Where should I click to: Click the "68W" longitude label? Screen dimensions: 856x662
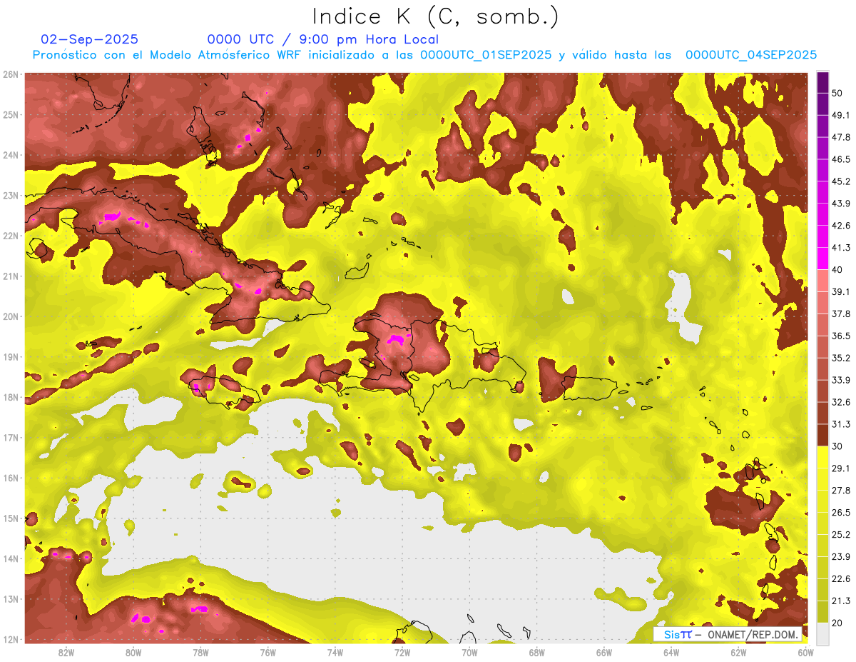click(x=536, y=653)
